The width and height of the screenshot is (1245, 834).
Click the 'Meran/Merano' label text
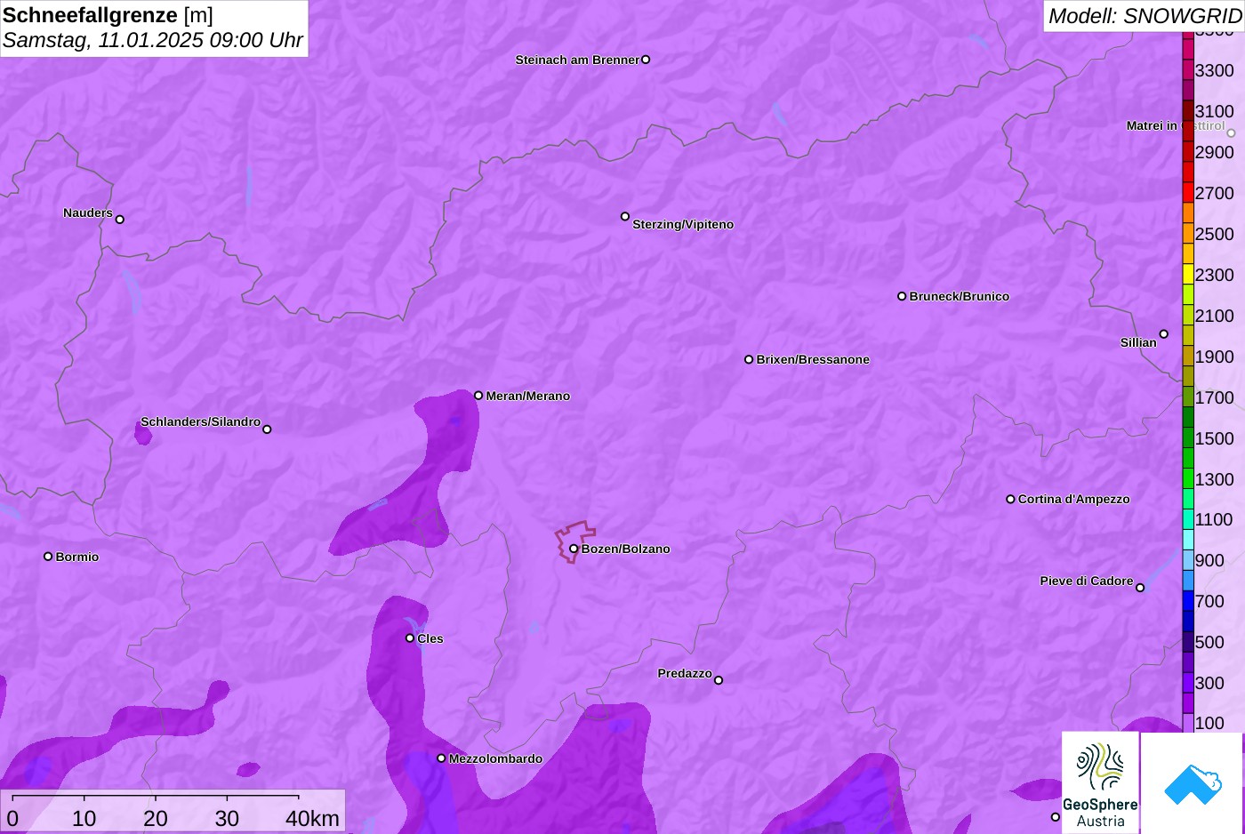tap(527, 396)
